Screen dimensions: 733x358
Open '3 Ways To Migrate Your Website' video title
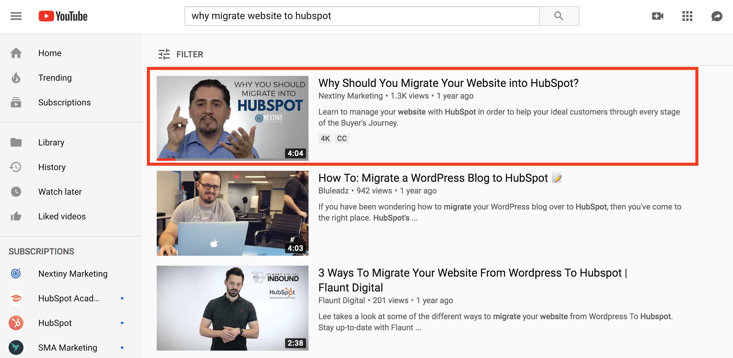pos(473,280)
